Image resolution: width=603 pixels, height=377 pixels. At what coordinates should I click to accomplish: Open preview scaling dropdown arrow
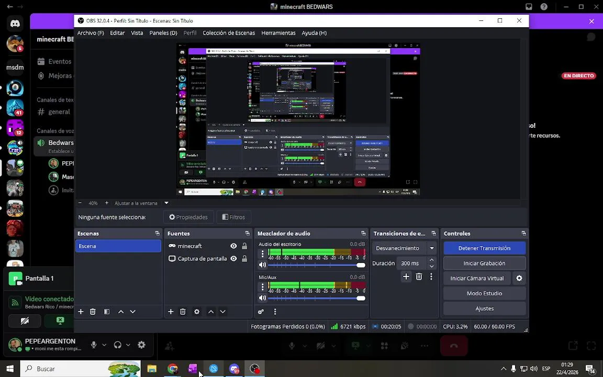pos(166,203)
